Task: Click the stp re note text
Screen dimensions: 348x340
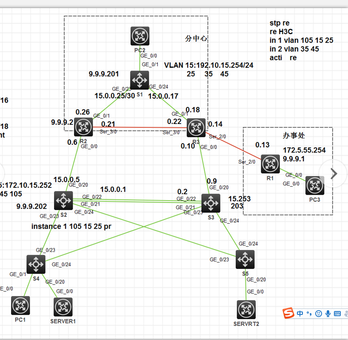Action: point(280,23)
